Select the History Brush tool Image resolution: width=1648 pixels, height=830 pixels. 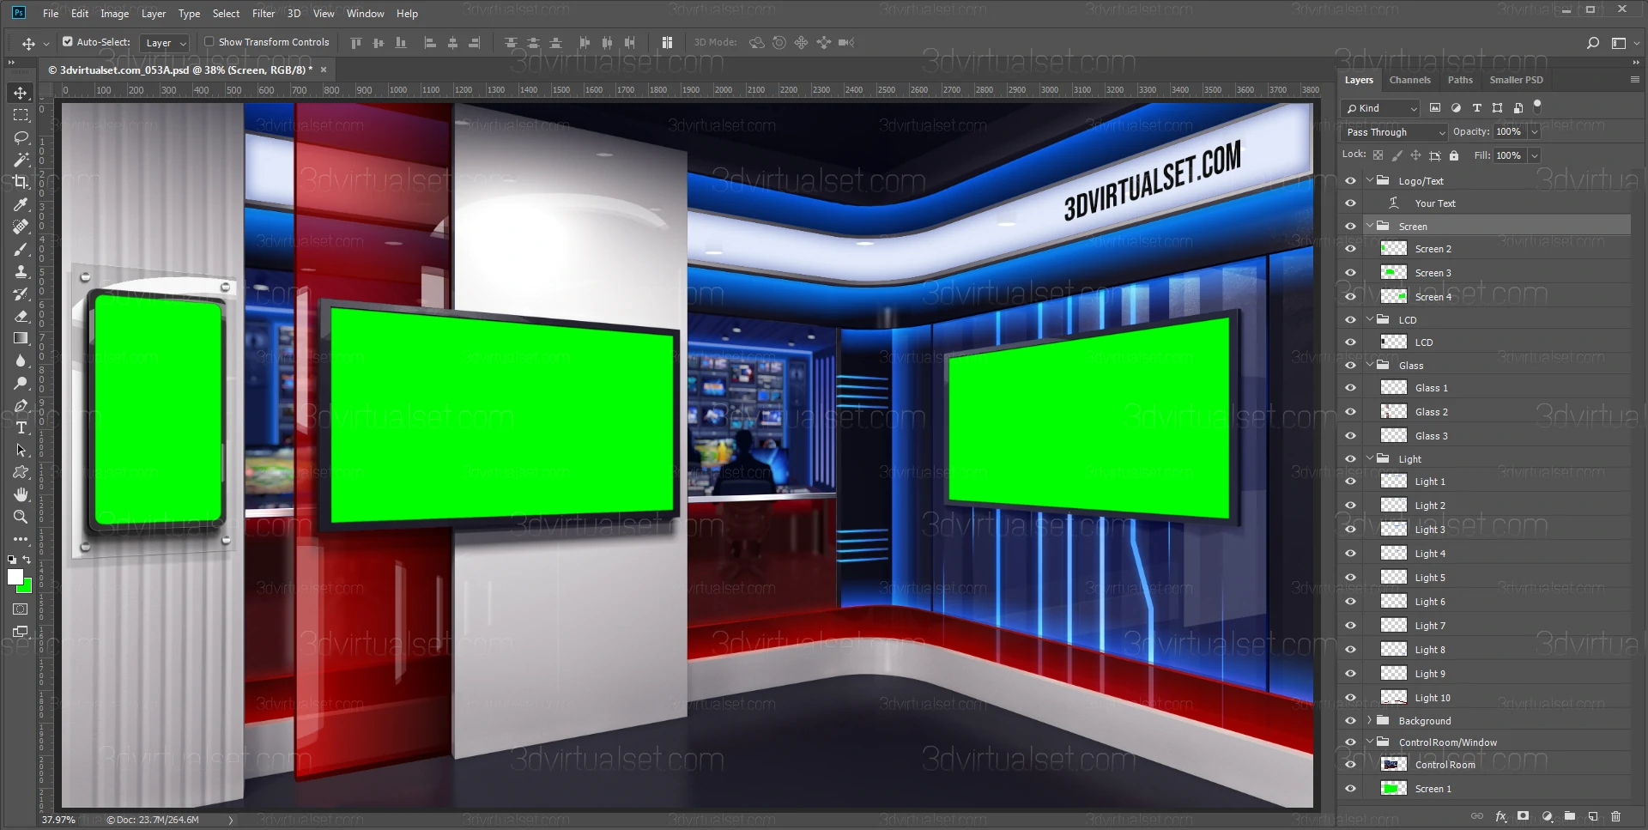[x=21, y=294]
